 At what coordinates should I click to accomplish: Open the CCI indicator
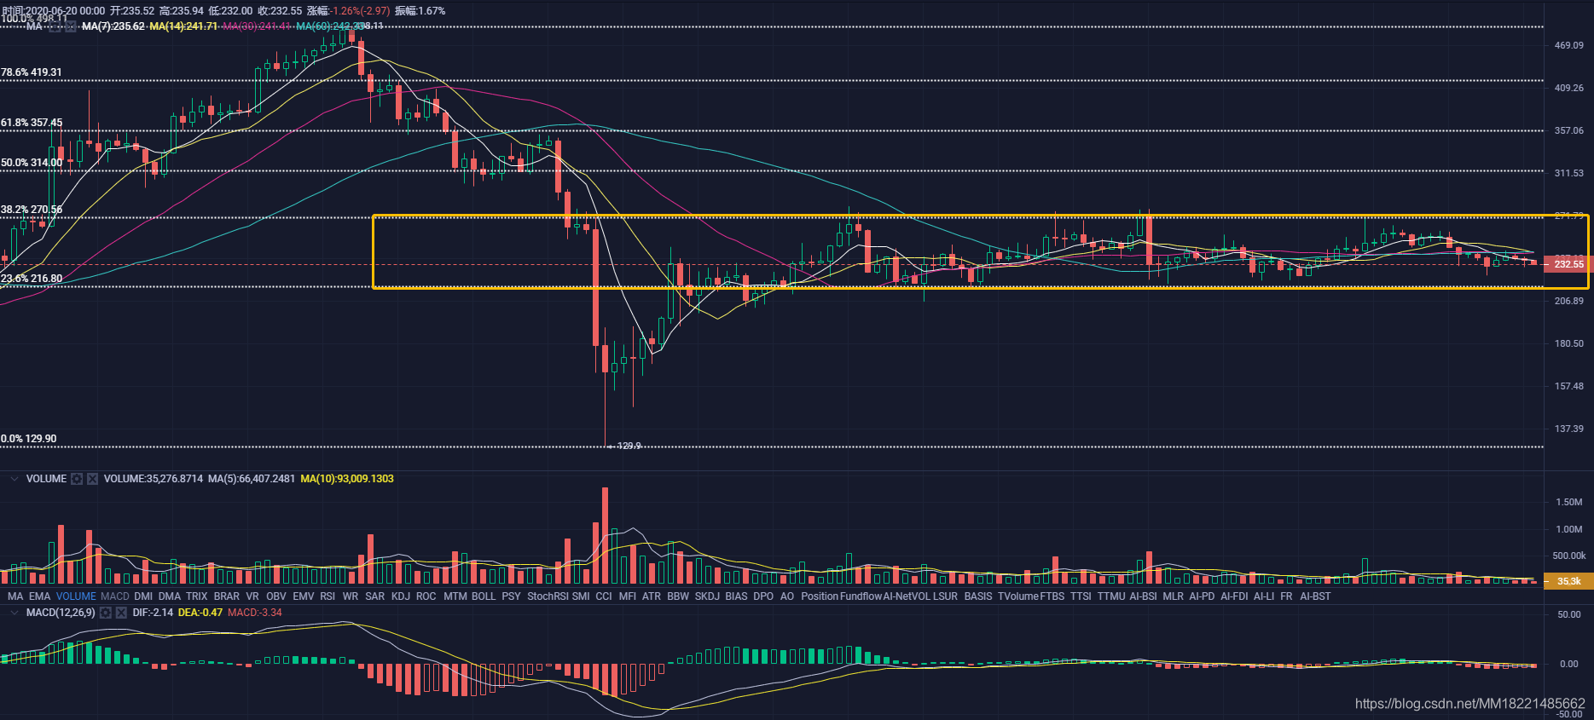604,596
